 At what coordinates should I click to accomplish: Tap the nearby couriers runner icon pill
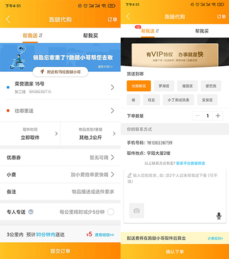[60, 72]
